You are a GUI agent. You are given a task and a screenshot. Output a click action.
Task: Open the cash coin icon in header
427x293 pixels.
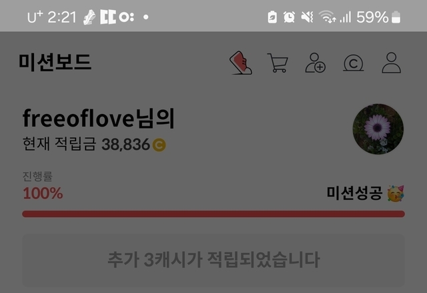pyautogui.click(x=353, y=63)
